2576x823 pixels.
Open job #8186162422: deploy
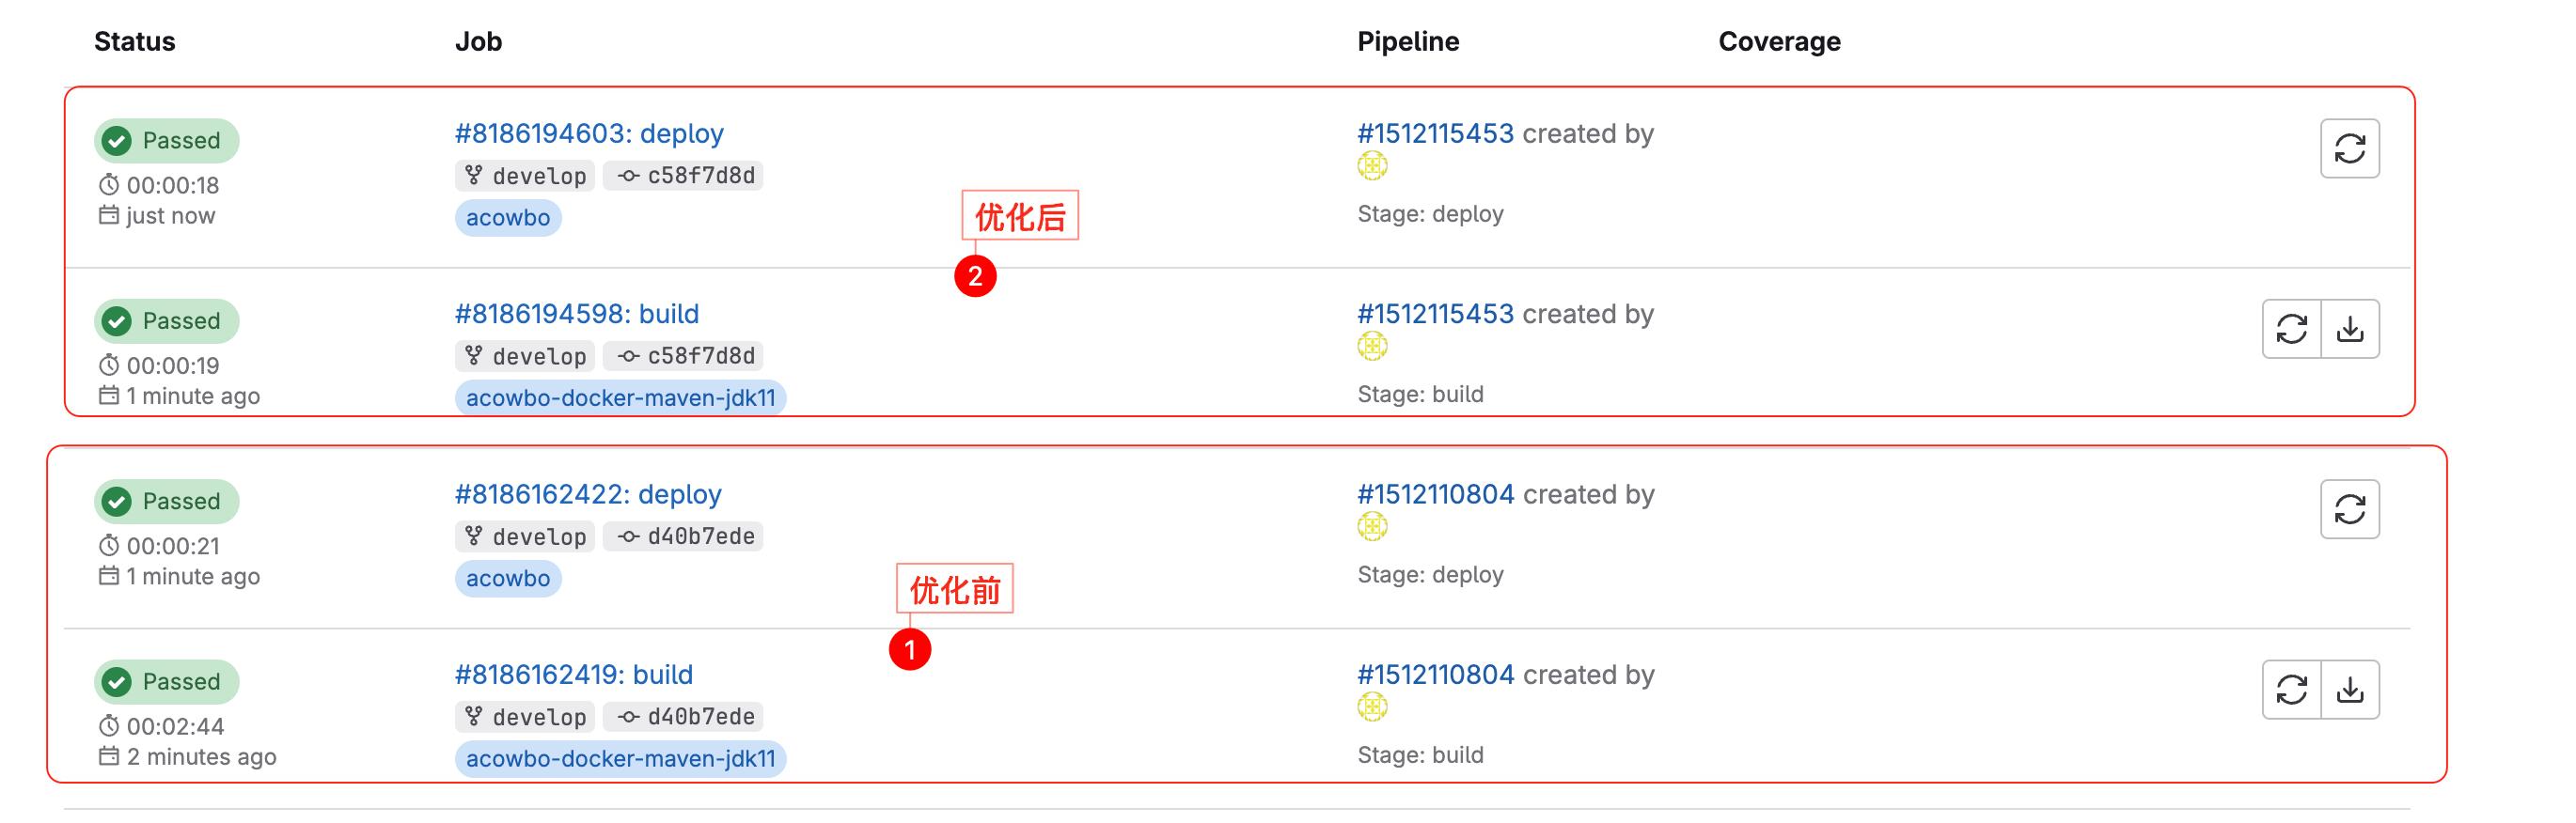coord(588,494)
